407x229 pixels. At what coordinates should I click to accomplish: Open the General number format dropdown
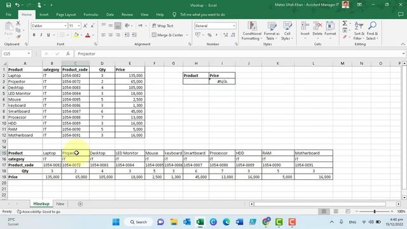pyautogui.click(x=234, y=25)
